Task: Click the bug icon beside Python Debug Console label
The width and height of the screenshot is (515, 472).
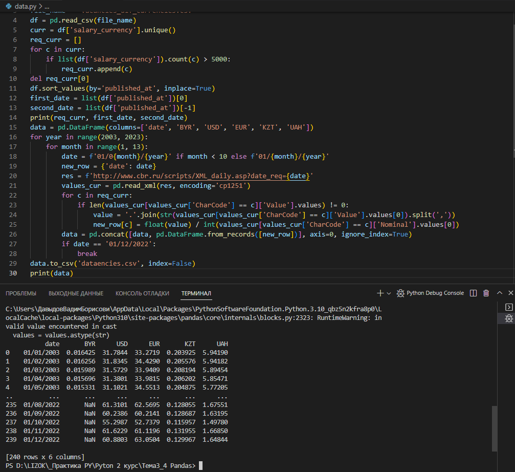Action: 400,293
